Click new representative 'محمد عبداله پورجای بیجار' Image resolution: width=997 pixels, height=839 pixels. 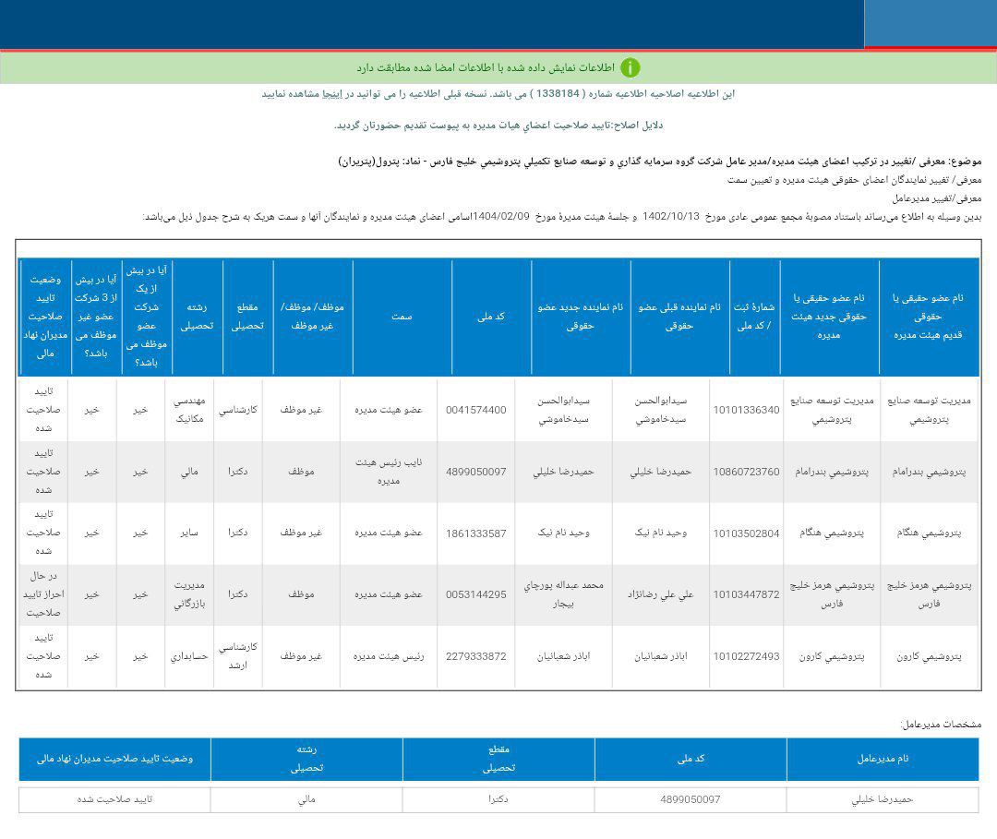563,594
